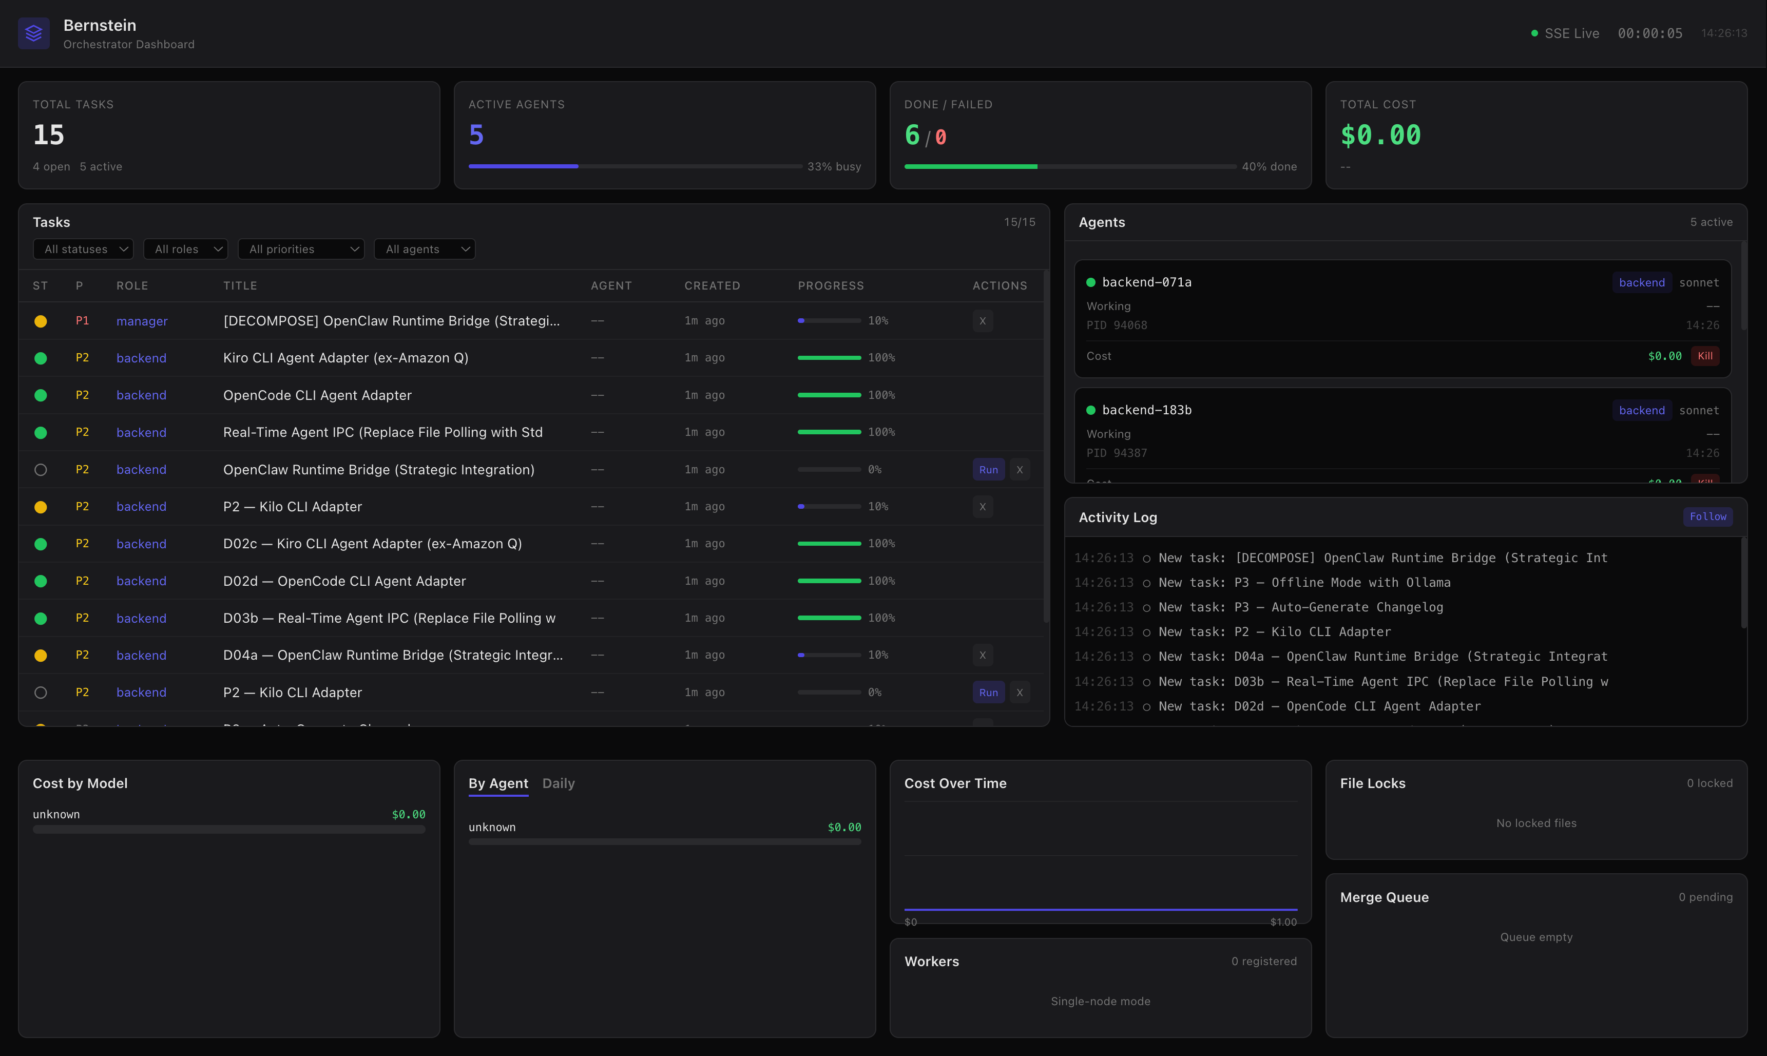Click the Total Cost $0.00 value

tap(1380, 135)
